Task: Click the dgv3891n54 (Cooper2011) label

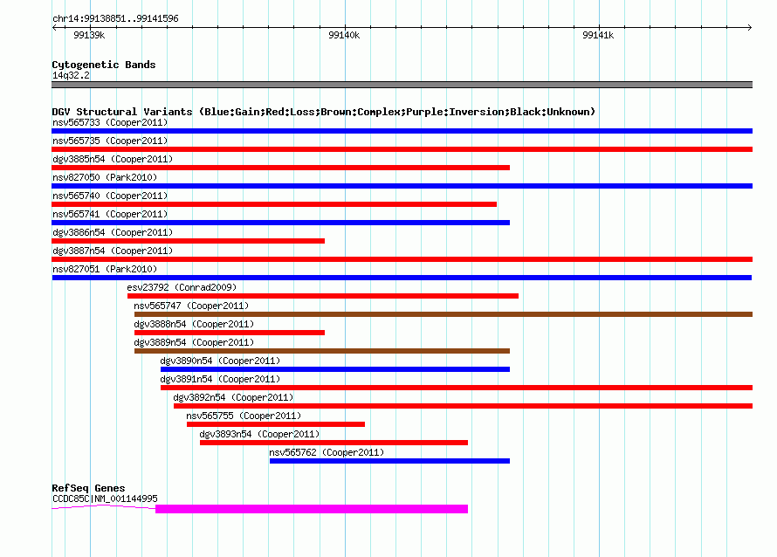Action: tap(220, 379)
